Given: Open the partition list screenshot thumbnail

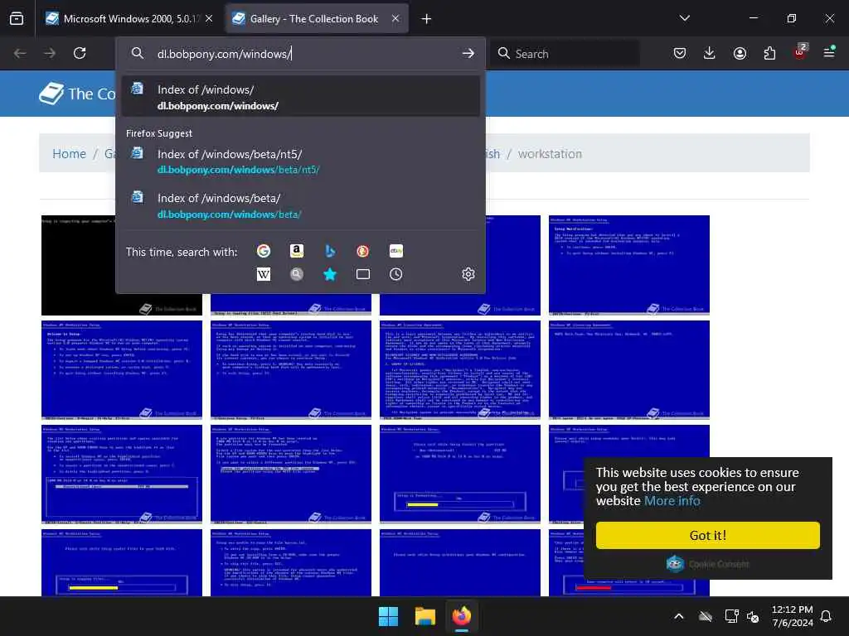Looking at the screenshot, I should pos(122,475).
